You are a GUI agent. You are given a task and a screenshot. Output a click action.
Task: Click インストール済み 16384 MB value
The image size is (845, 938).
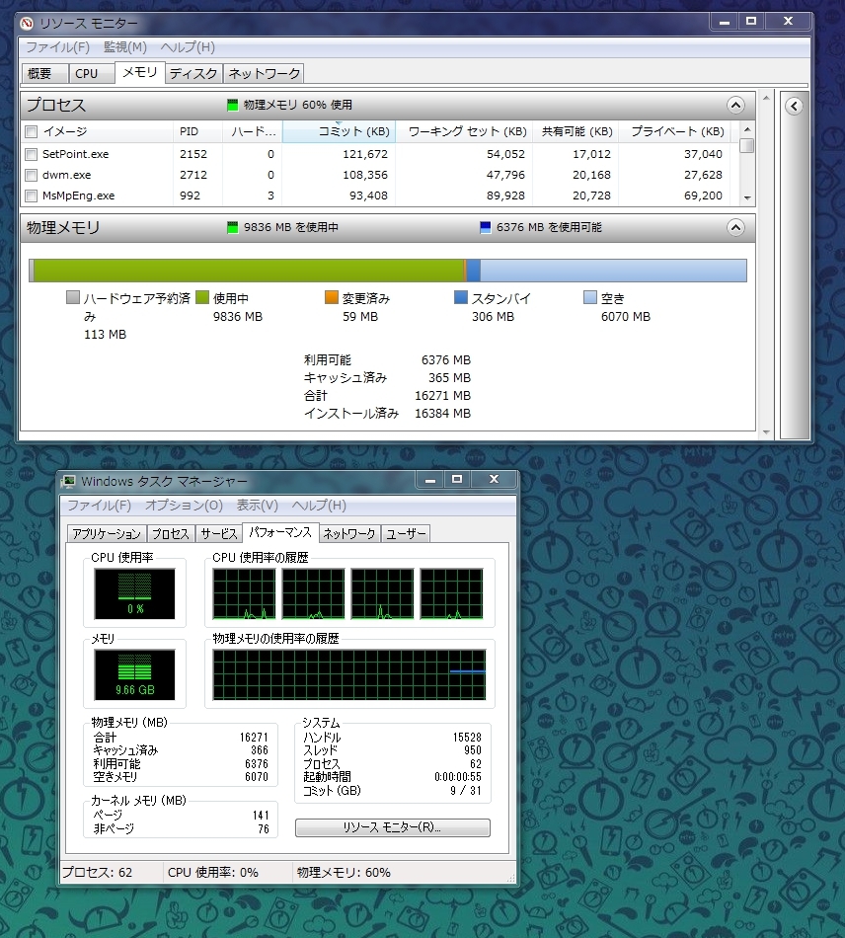click(x=442, y=414)
